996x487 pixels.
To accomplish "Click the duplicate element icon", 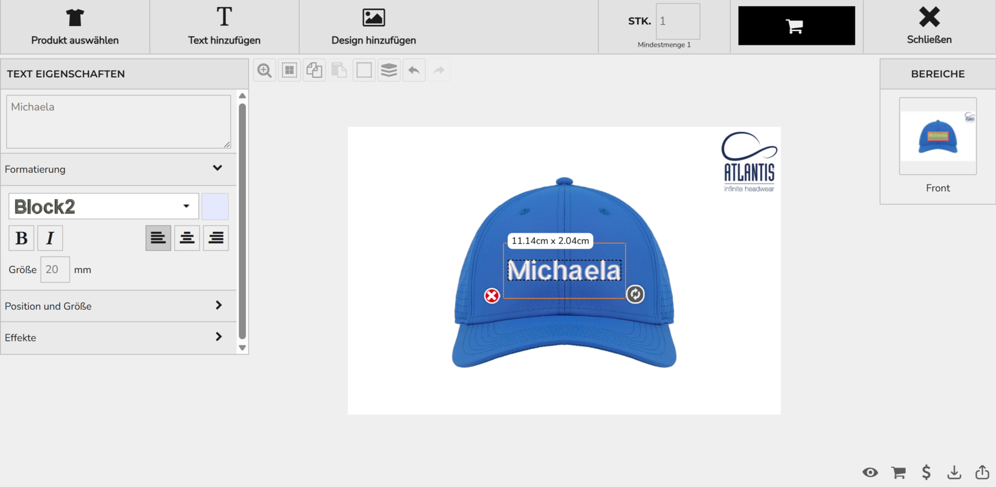I will click(314, 70).
